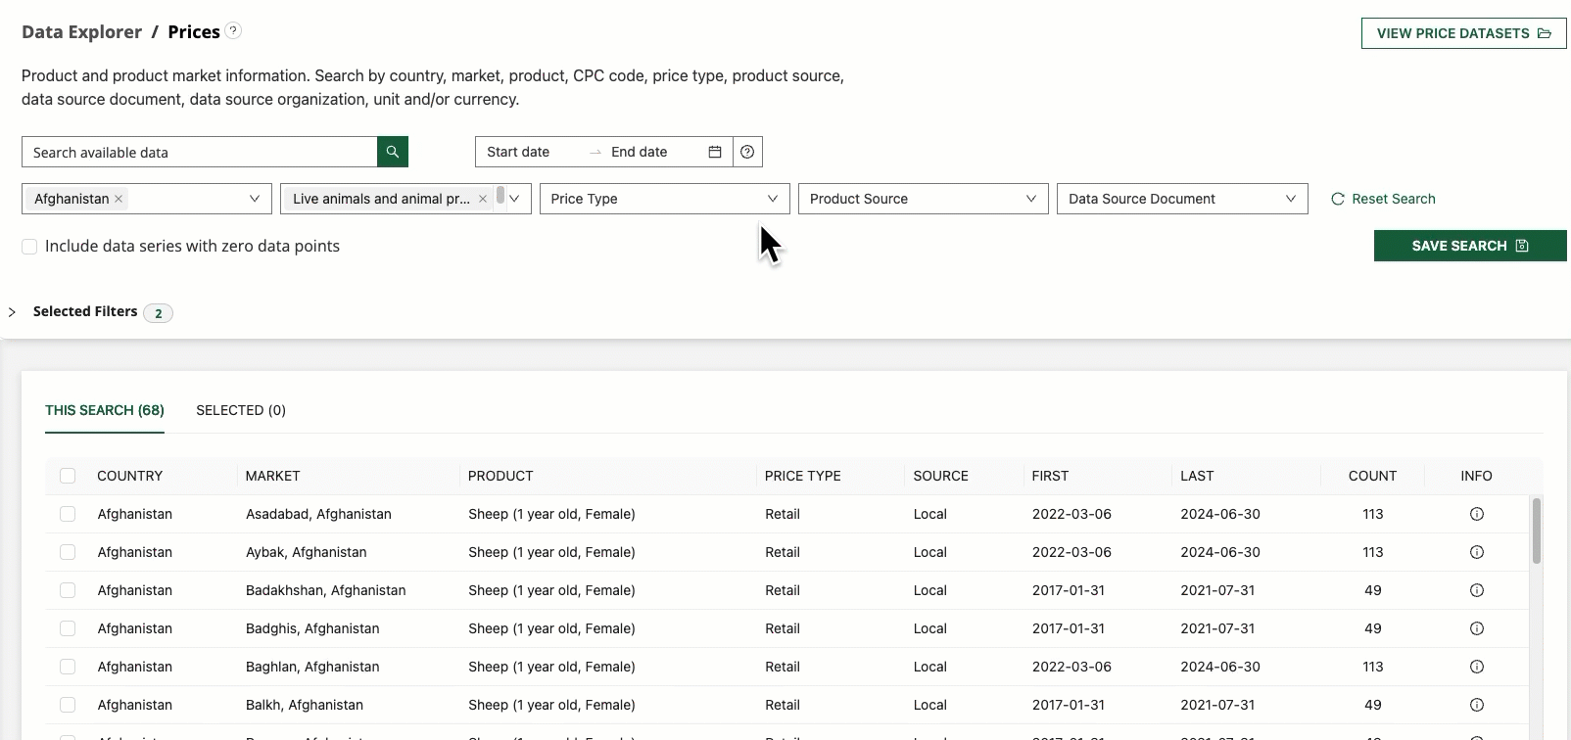Open the date range calendar icon
Image resolution: width=1571 pixels, height=740 pixels.
coord(715,152)
